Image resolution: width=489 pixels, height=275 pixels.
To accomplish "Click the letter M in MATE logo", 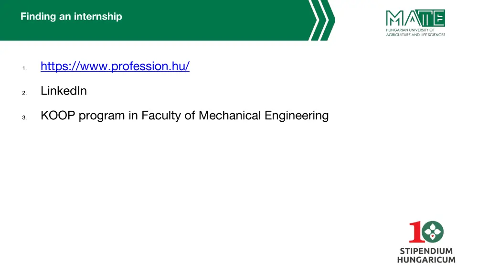I will click(394, 19).
